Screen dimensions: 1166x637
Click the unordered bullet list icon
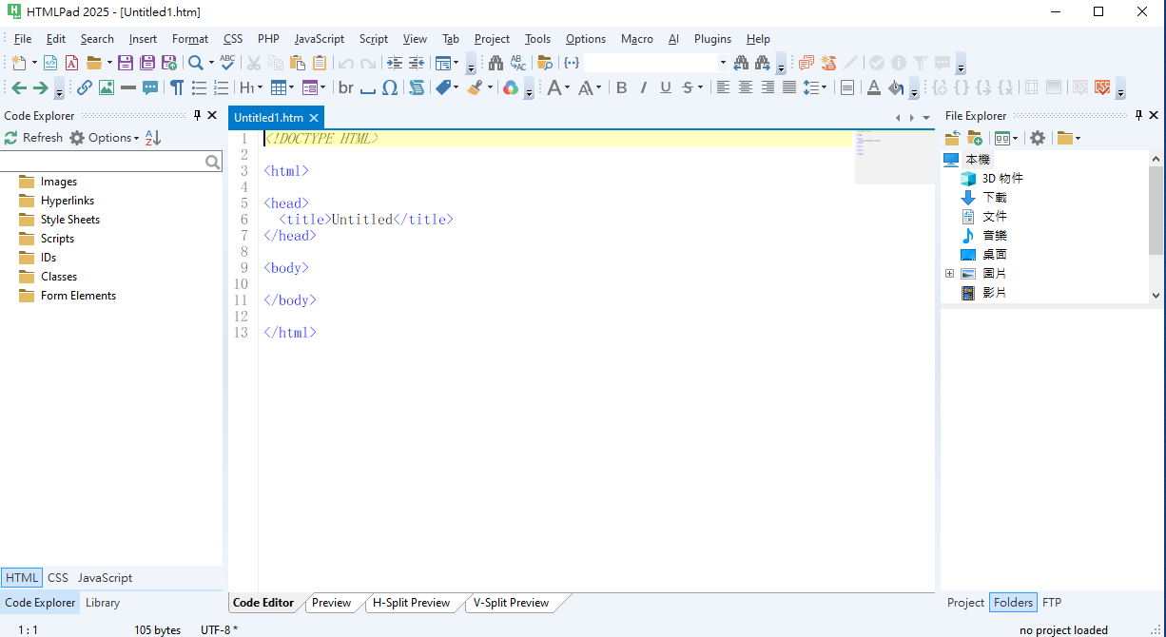pyautogui.click(x=199, y=87)
